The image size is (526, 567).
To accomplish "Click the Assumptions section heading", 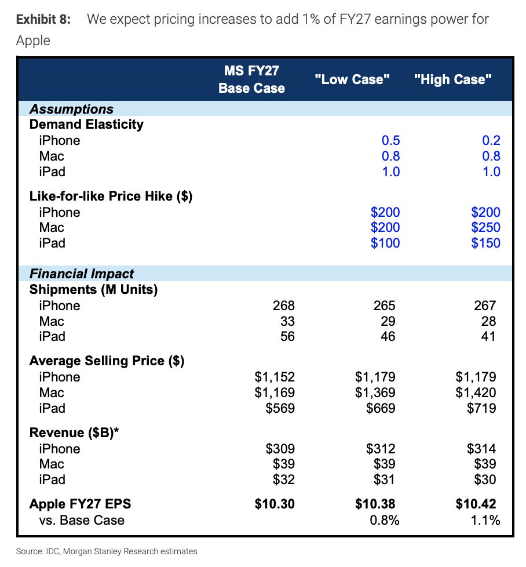I will tap(71, 109).
